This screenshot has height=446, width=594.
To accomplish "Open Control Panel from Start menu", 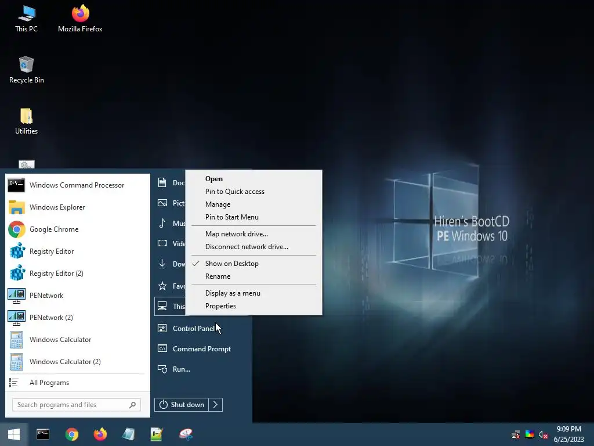I will point(202,329).
